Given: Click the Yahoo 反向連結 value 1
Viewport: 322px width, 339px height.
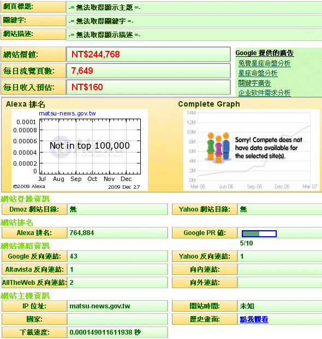Looking at the screenshot, I should click(242, 256).
